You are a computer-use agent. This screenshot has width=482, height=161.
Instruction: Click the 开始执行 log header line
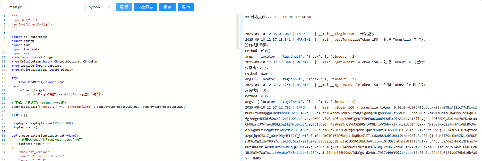pyautogui.click(x=278, y=17)
